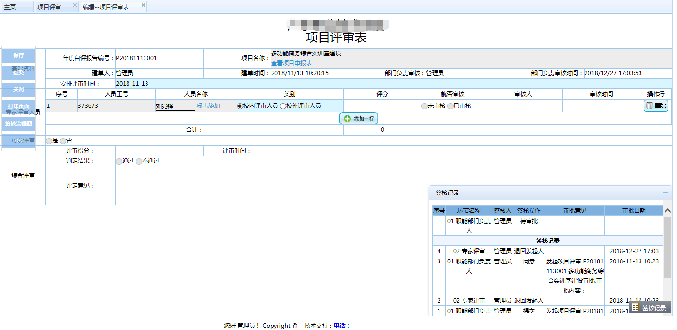Click the 人员名称 input containing 刘兆锋
Screen dimensions: 677x330
(x=175, y=106)
